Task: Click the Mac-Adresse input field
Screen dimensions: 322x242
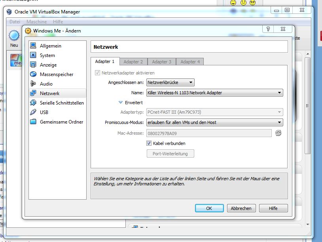Action: click(209, 133)
